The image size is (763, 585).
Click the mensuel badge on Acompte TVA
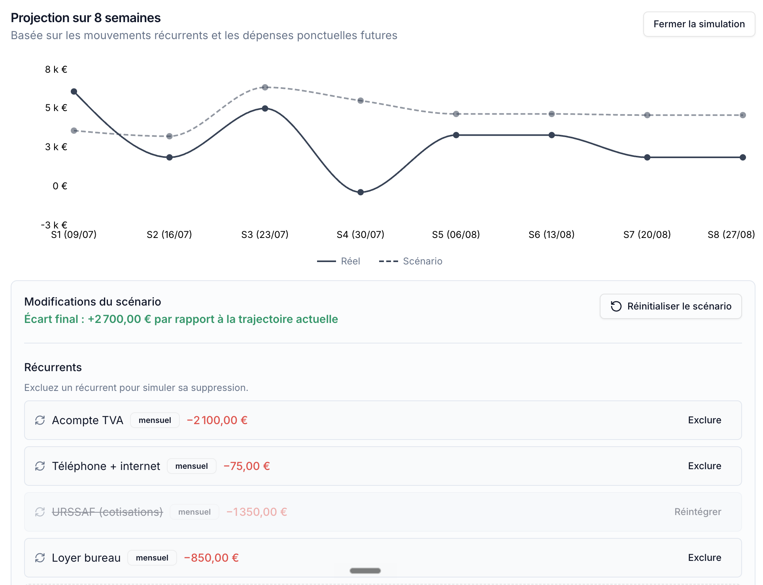point(155,420)
